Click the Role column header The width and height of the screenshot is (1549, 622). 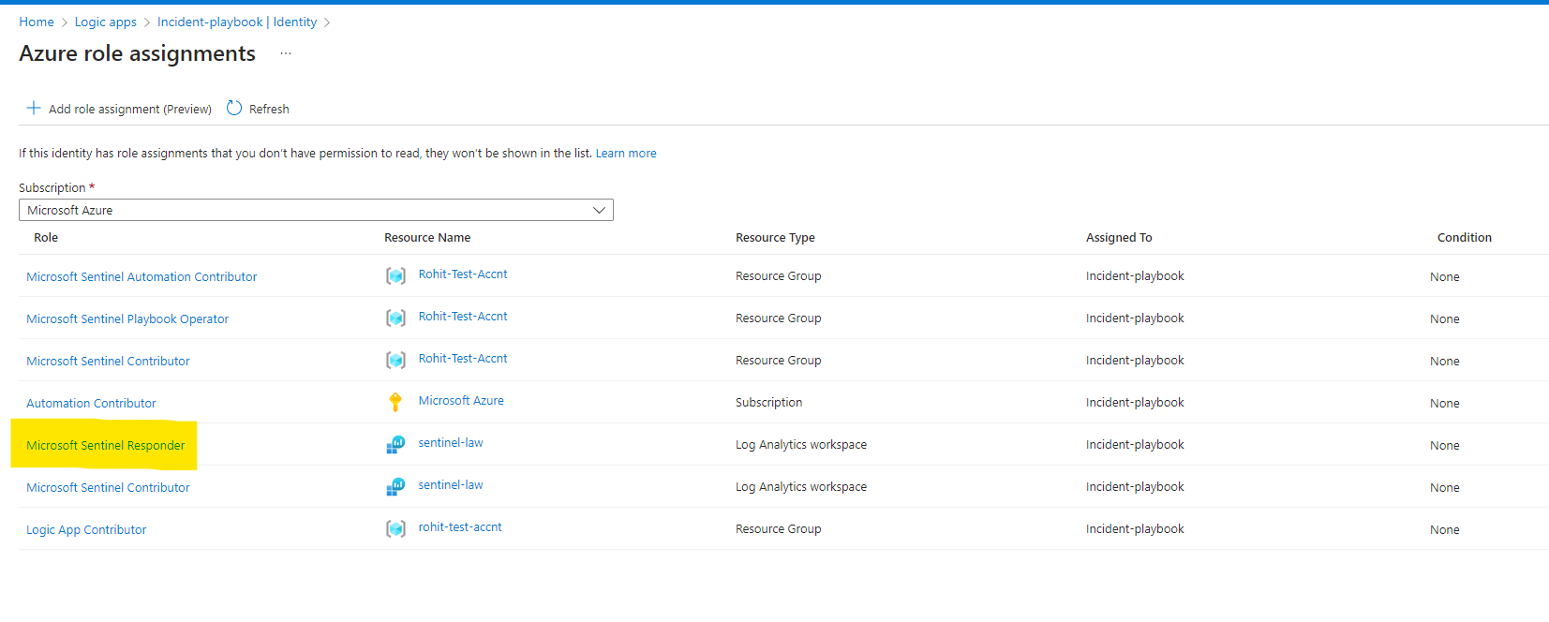(46, 237)
